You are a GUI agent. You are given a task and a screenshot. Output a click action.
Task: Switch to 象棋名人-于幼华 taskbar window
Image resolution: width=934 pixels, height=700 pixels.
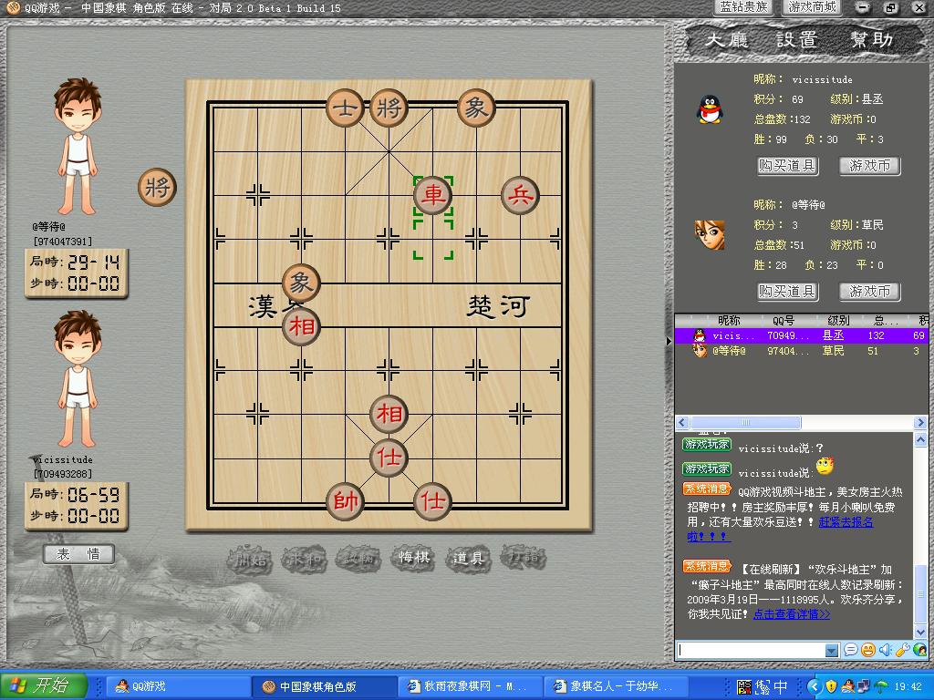click(x=616, y=686)
